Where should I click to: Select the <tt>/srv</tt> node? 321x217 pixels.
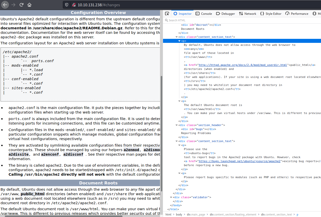tap(195, 81)
